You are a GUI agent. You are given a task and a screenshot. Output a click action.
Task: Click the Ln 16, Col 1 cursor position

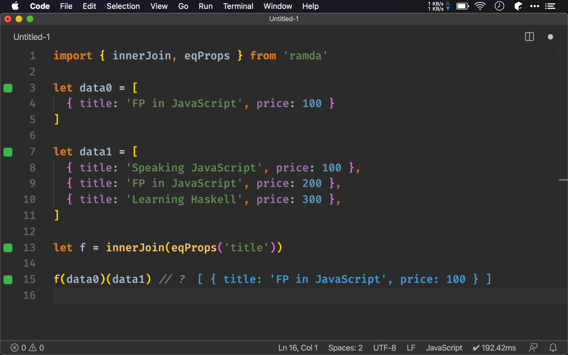coord(298,348)
